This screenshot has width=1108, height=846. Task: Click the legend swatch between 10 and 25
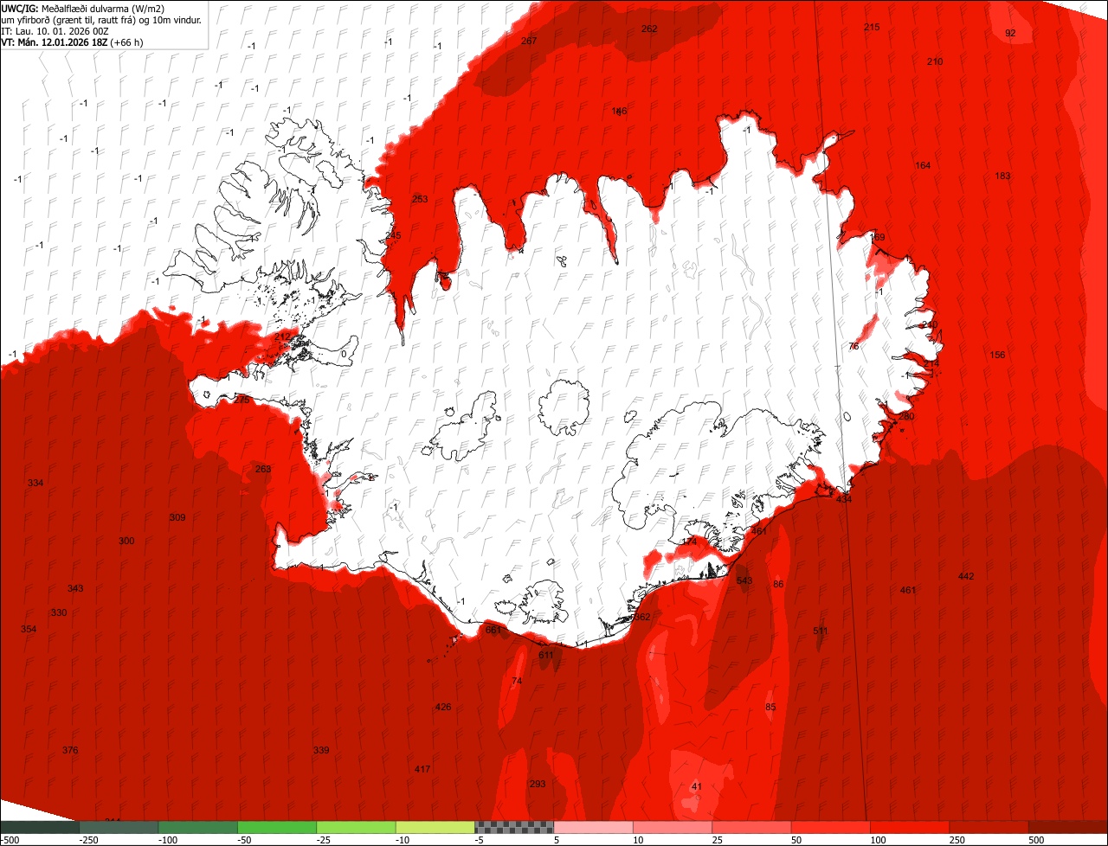tap(673, 826)
